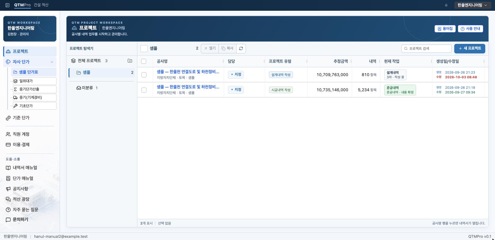Open the project worth 10,735,146,000
This screenshot has height=240, width=495.
pyautogui.click(x=188, y=87)
